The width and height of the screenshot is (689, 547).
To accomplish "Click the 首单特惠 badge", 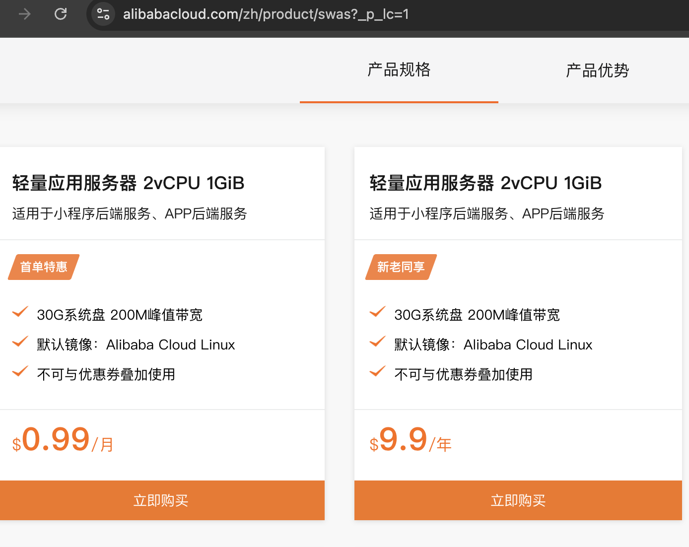I will (x=44, y=267).
